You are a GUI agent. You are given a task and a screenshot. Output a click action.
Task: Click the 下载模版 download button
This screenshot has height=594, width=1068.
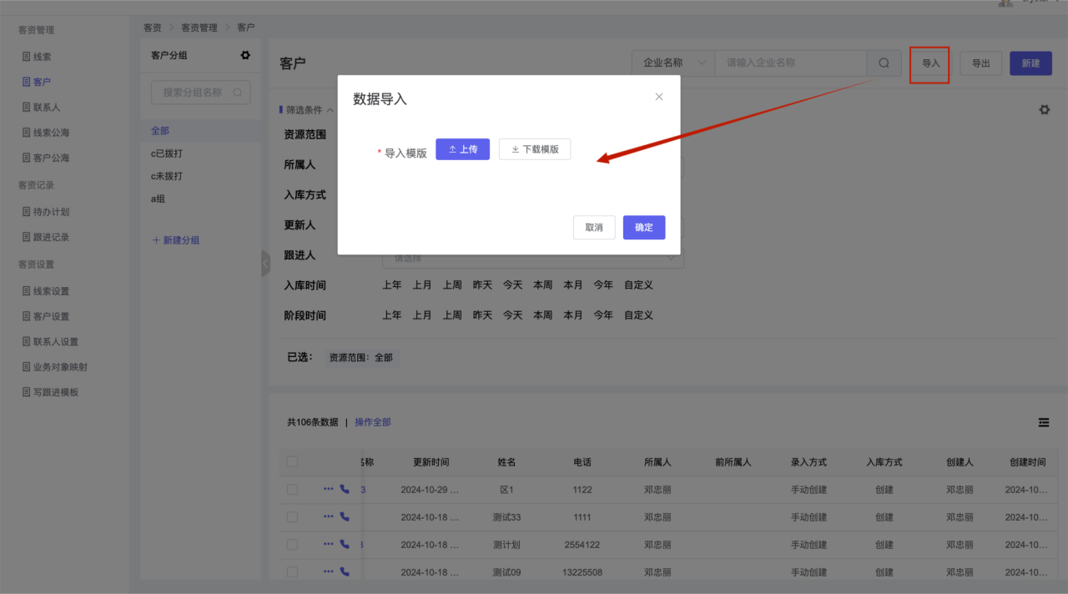coord(535,149)
